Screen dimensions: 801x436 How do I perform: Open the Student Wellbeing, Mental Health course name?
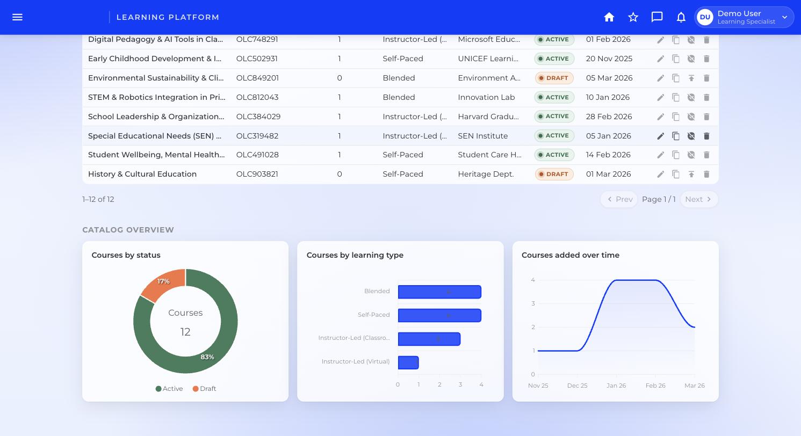(156, 155)
